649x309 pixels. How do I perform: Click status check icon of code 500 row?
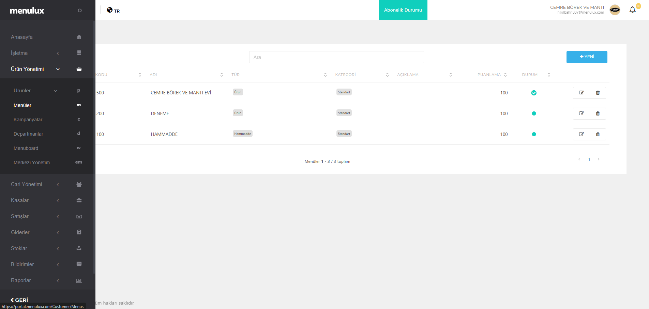534,93
